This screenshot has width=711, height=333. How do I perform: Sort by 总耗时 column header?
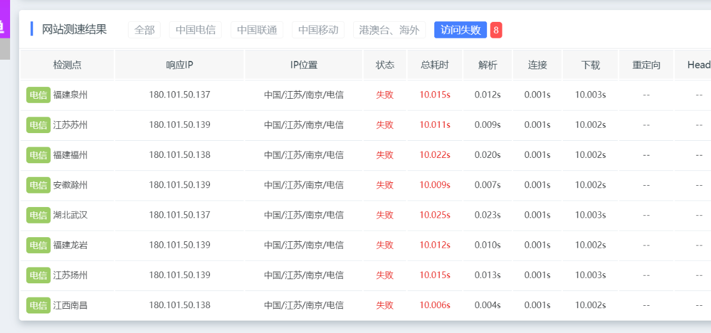click(x=435, y=65)
